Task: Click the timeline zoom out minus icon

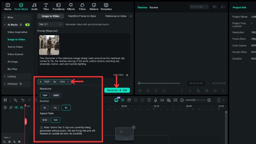Action: [x=182, y=100]
